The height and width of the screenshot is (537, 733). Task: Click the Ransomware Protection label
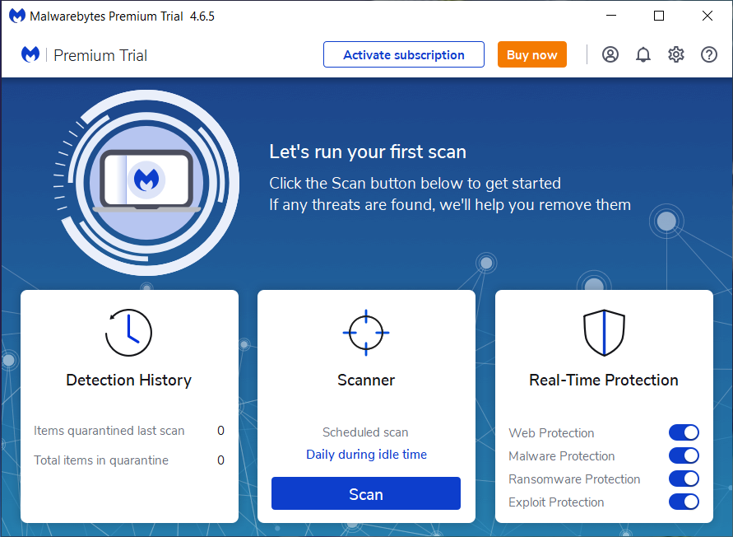coord(574,479)
